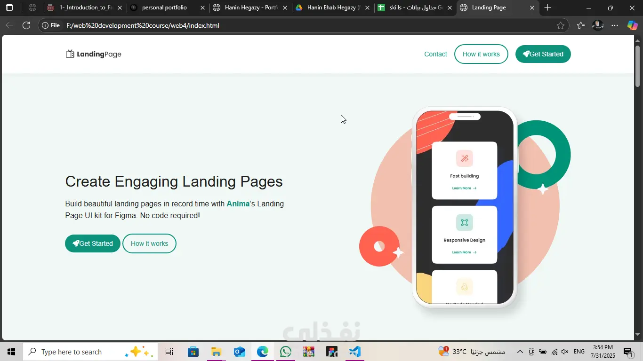The width and height of the screenshot is (643, 361).
Task: Click the phone mockup image
Action: [465, 207]
